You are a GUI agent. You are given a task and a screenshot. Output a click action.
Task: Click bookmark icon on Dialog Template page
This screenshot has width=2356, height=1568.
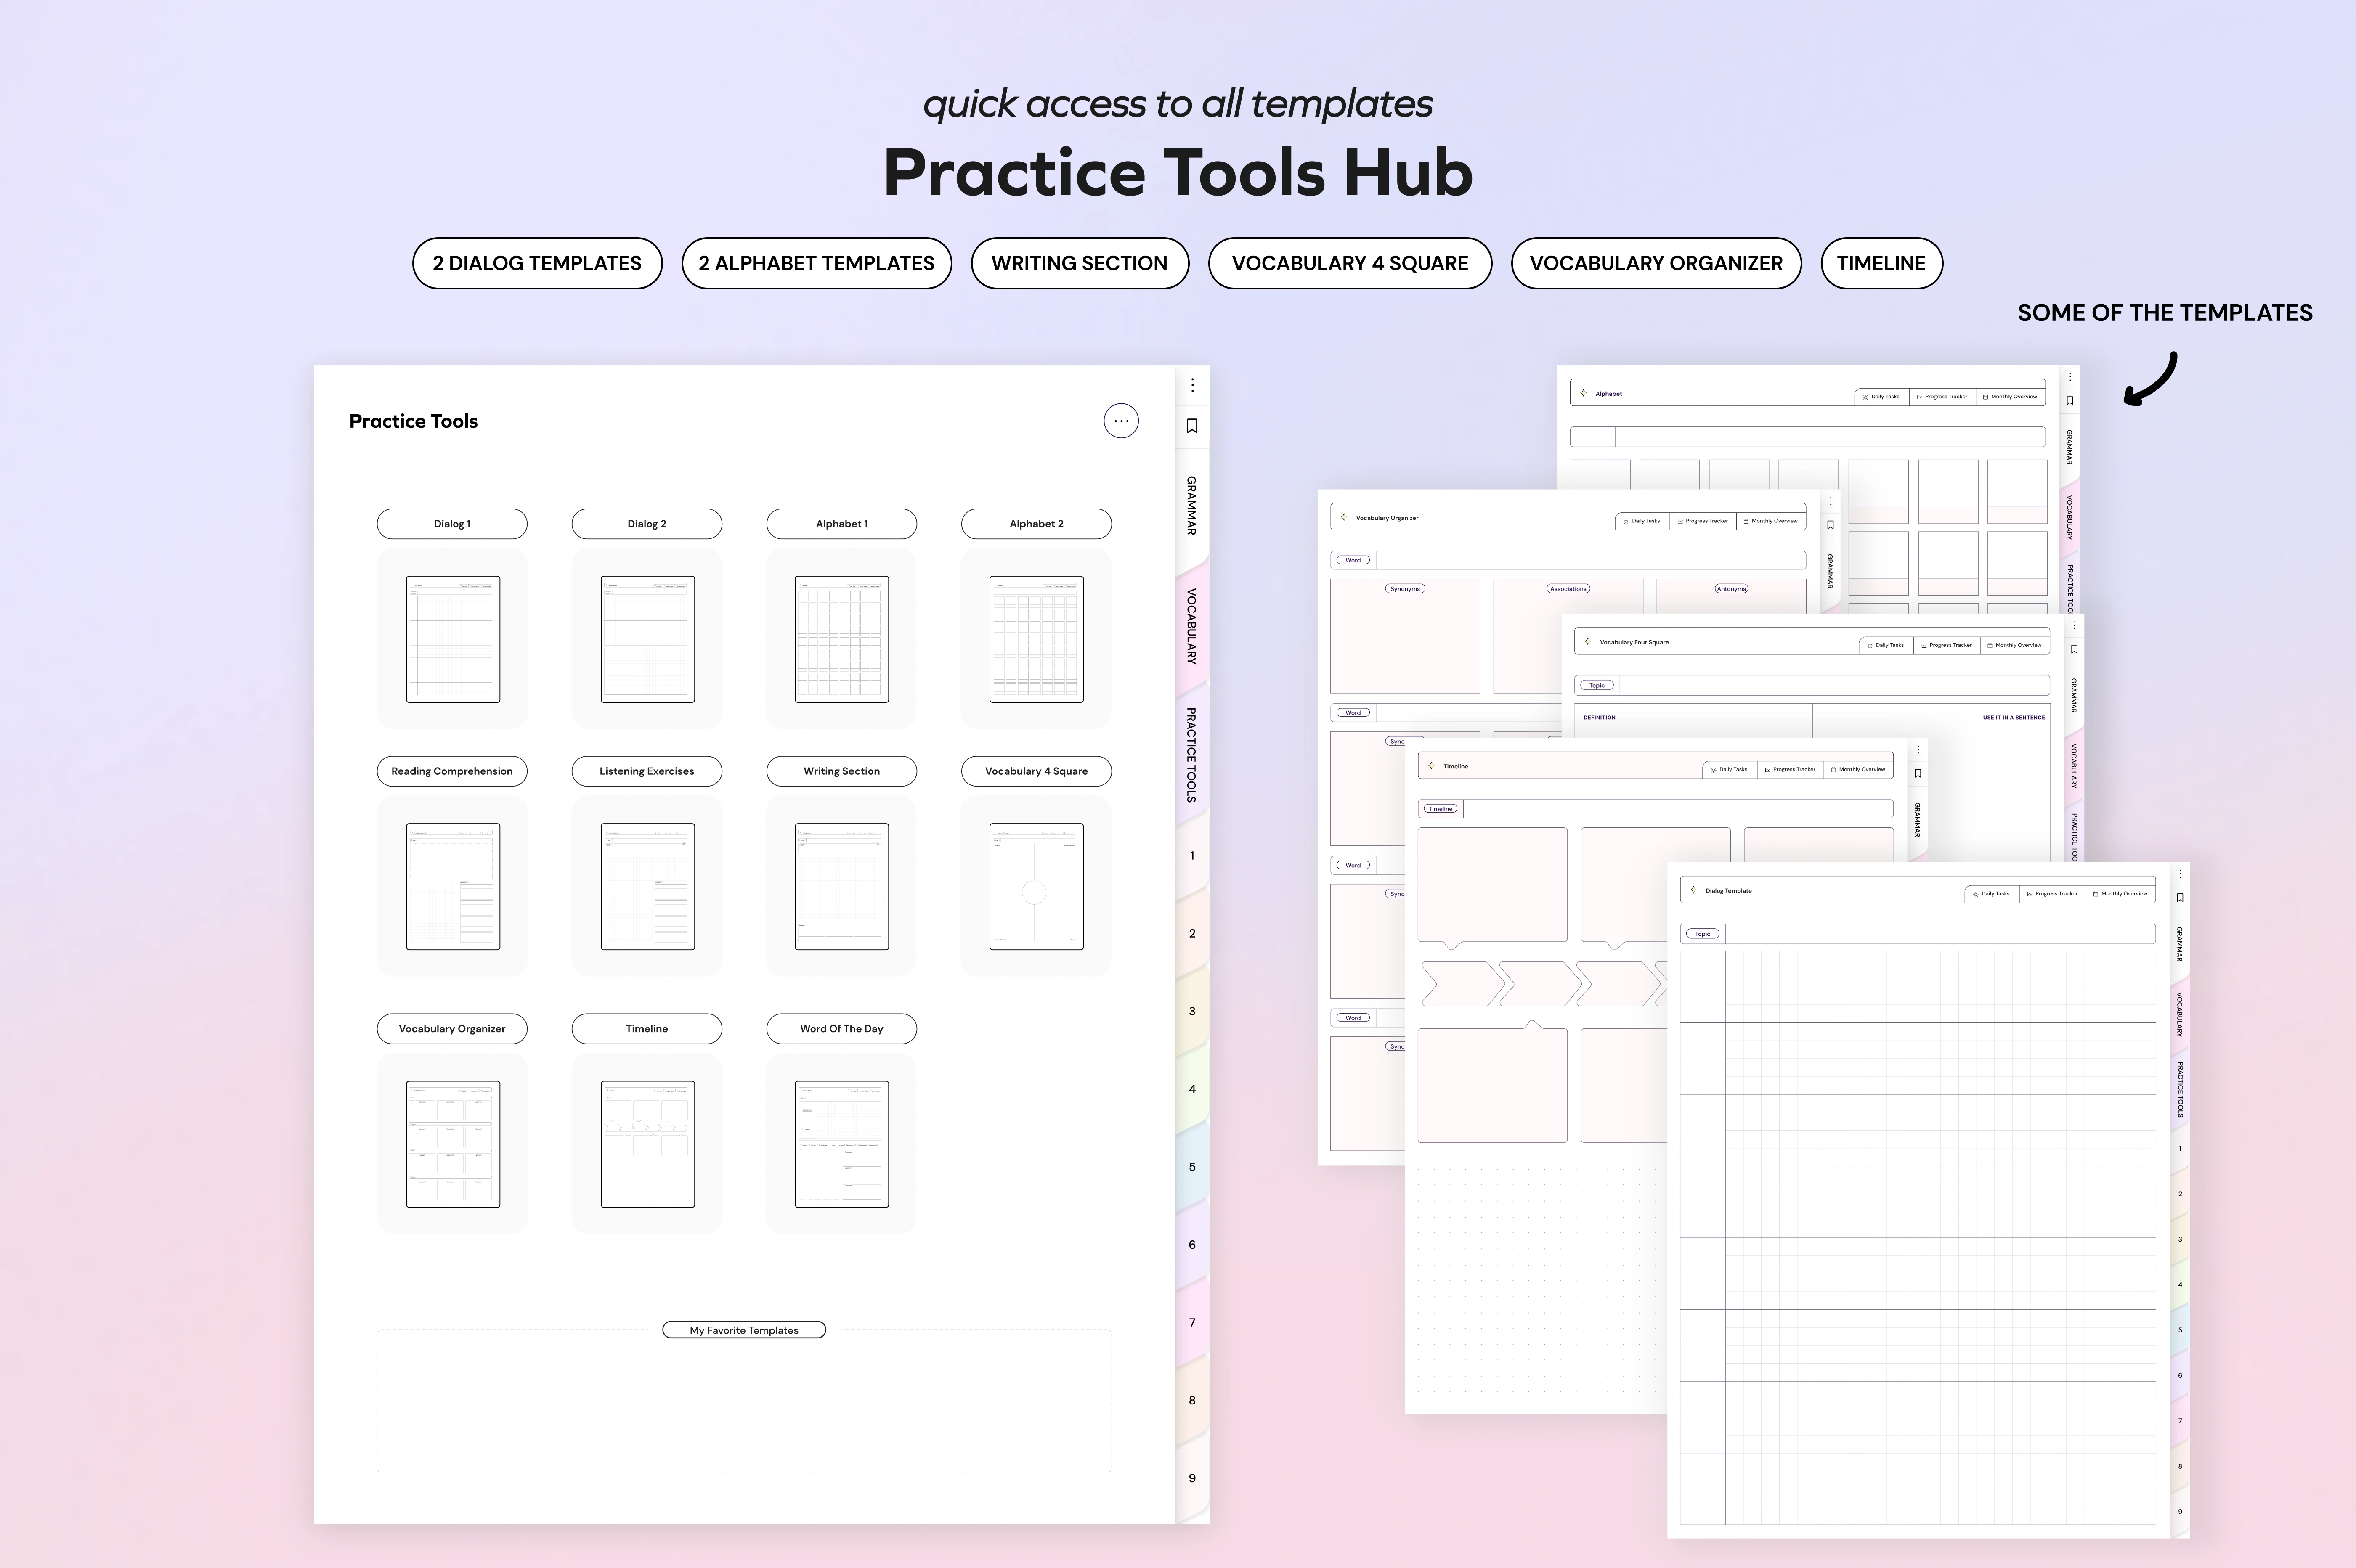pos(2180,898)
